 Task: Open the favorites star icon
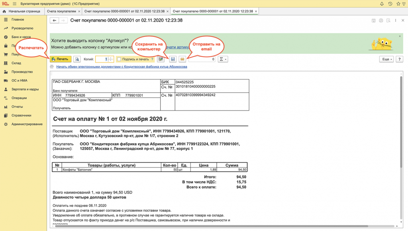pos(398,4)
